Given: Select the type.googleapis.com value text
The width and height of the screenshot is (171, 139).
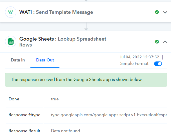Looking at the screenshot, I should (x=109, y=115).
